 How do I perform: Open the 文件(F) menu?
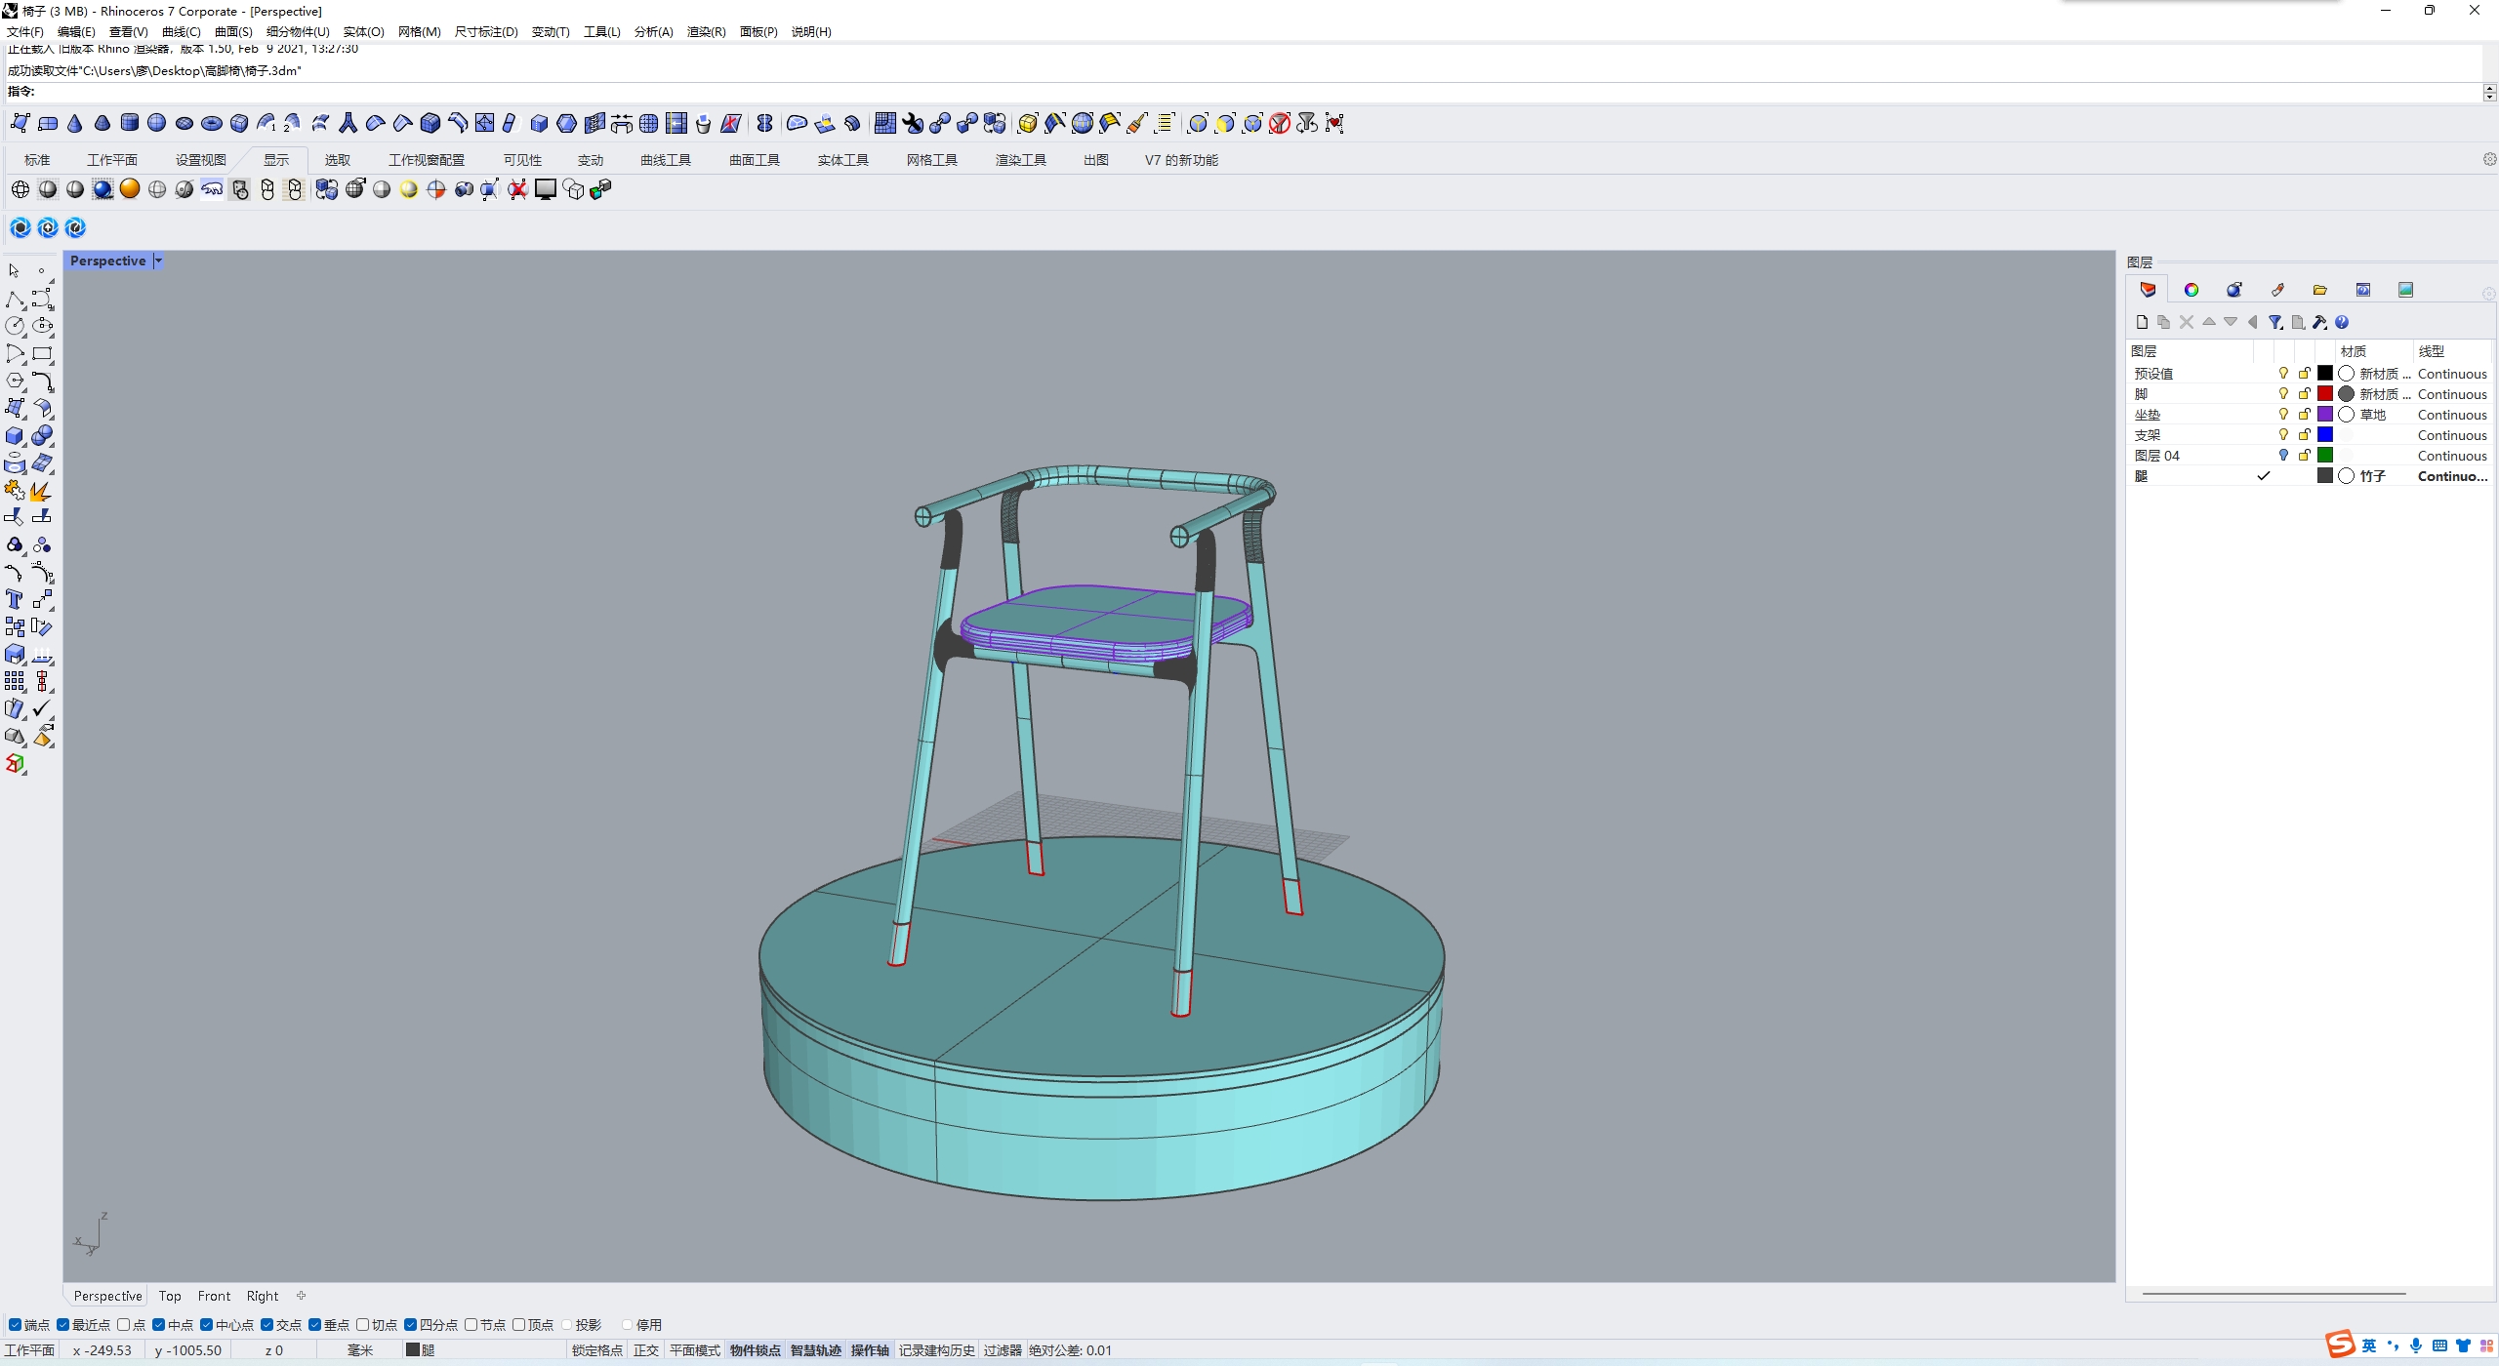coord(23,31)
